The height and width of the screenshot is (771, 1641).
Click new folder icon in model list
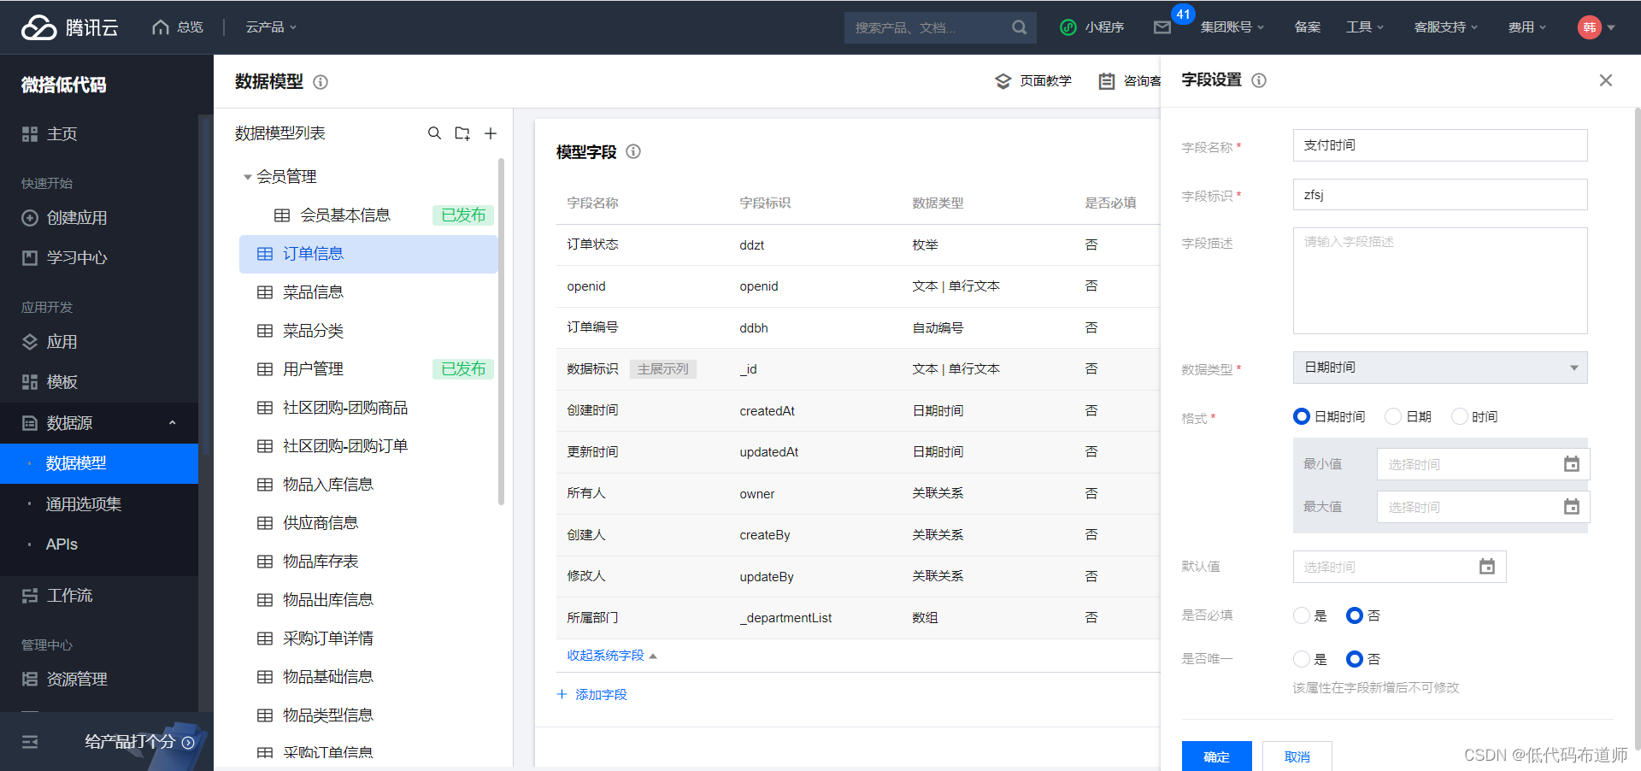[462, 133]
